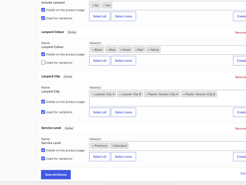The width and height of the screenshot is (246, 185).
Task: Select none for Lanyard Clip values
Action: [123, 112]
